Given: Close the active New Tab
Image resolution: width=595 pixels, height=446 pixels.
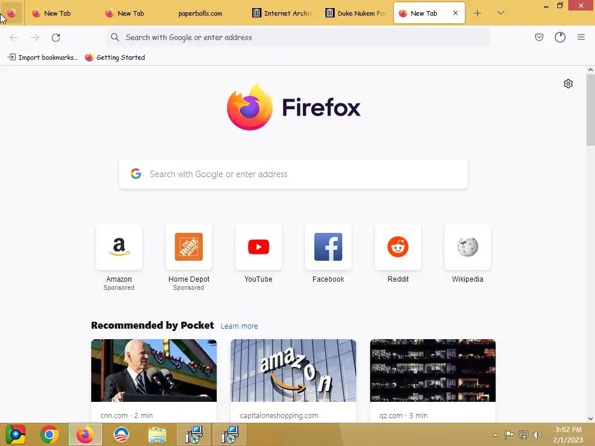Looking at the screenshot, I should [456, 13].
